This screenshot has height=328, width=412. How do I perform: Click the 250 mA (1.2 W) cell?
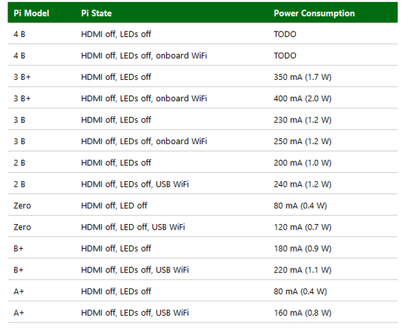303,141
